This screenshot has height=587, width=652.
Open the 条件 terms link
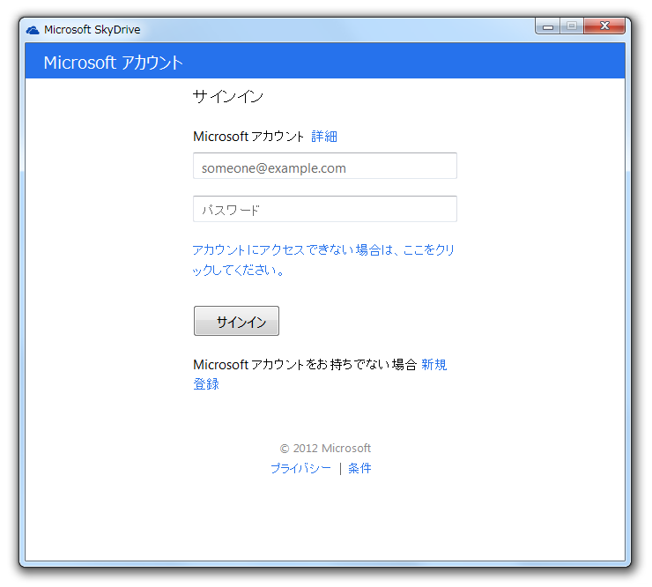[x=359, y=468]
